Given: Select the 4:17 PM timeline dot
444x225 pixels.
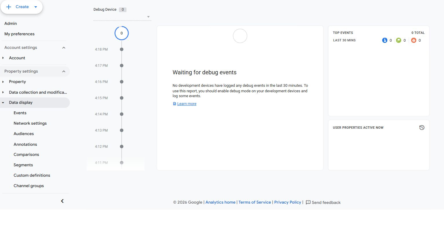Looking at the screenshot, I should [x=122, y=66].
